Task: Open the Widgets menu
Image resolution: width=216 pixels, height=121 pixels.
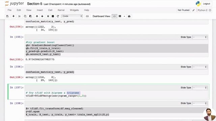Action: (x=74, y=10)
